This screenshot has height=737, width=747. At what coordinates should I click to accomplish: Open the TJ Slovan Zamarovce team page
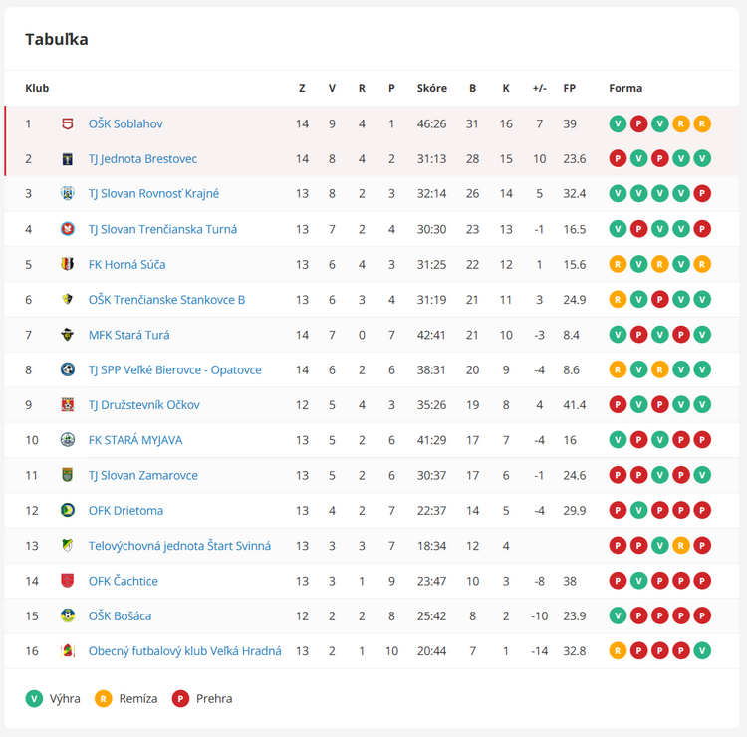(x=142, y=475)
